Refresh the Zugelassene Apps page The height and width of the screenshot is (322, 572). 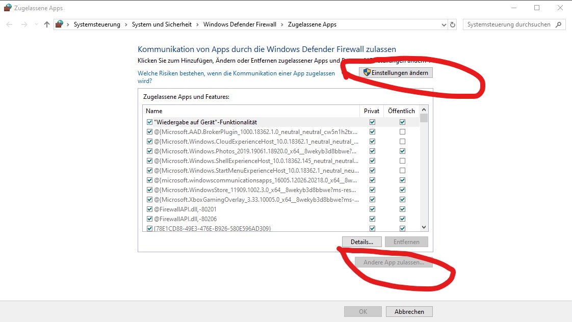coord(453,25)
